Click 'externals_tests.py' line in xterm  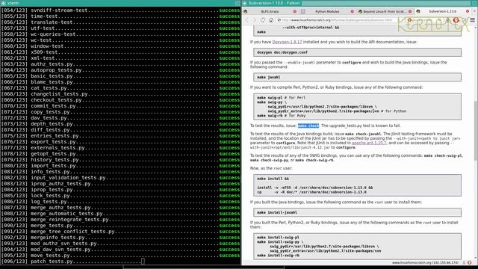(x=120, y=148)
